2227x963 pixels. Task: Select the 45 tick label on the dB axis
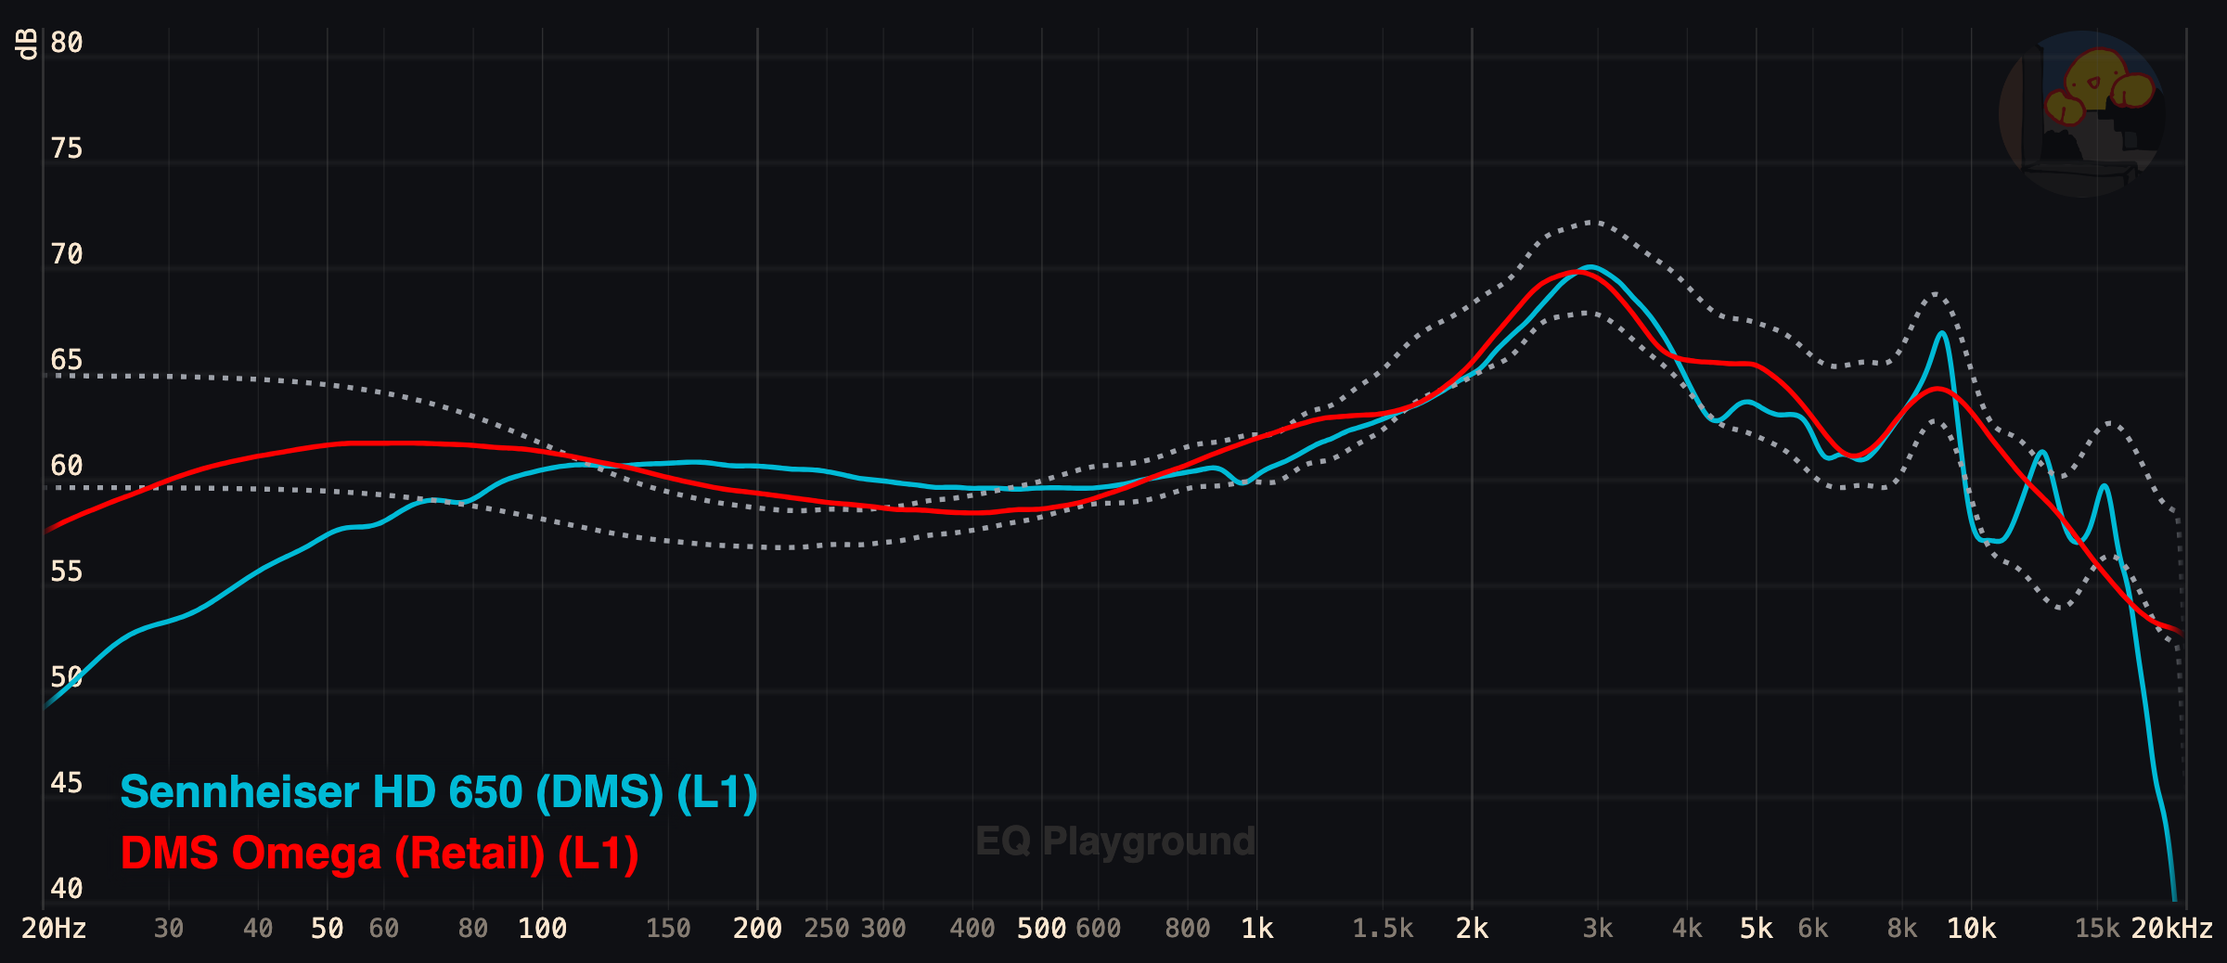tap(67, 783)
